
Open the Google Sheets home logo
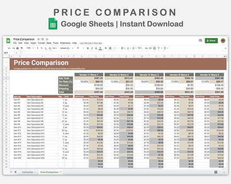(x=8, y=41)
